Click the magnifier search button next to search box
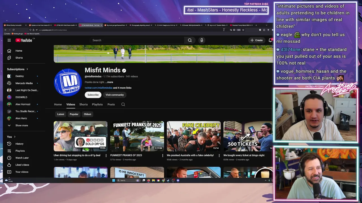 click(190, 40)
